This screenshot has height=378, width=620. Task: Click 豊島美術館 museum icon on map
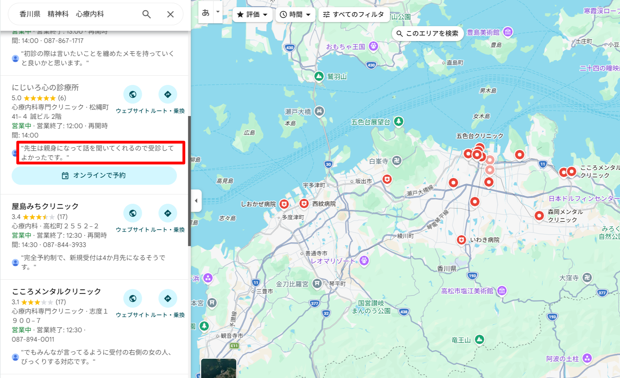click(508, 32)
